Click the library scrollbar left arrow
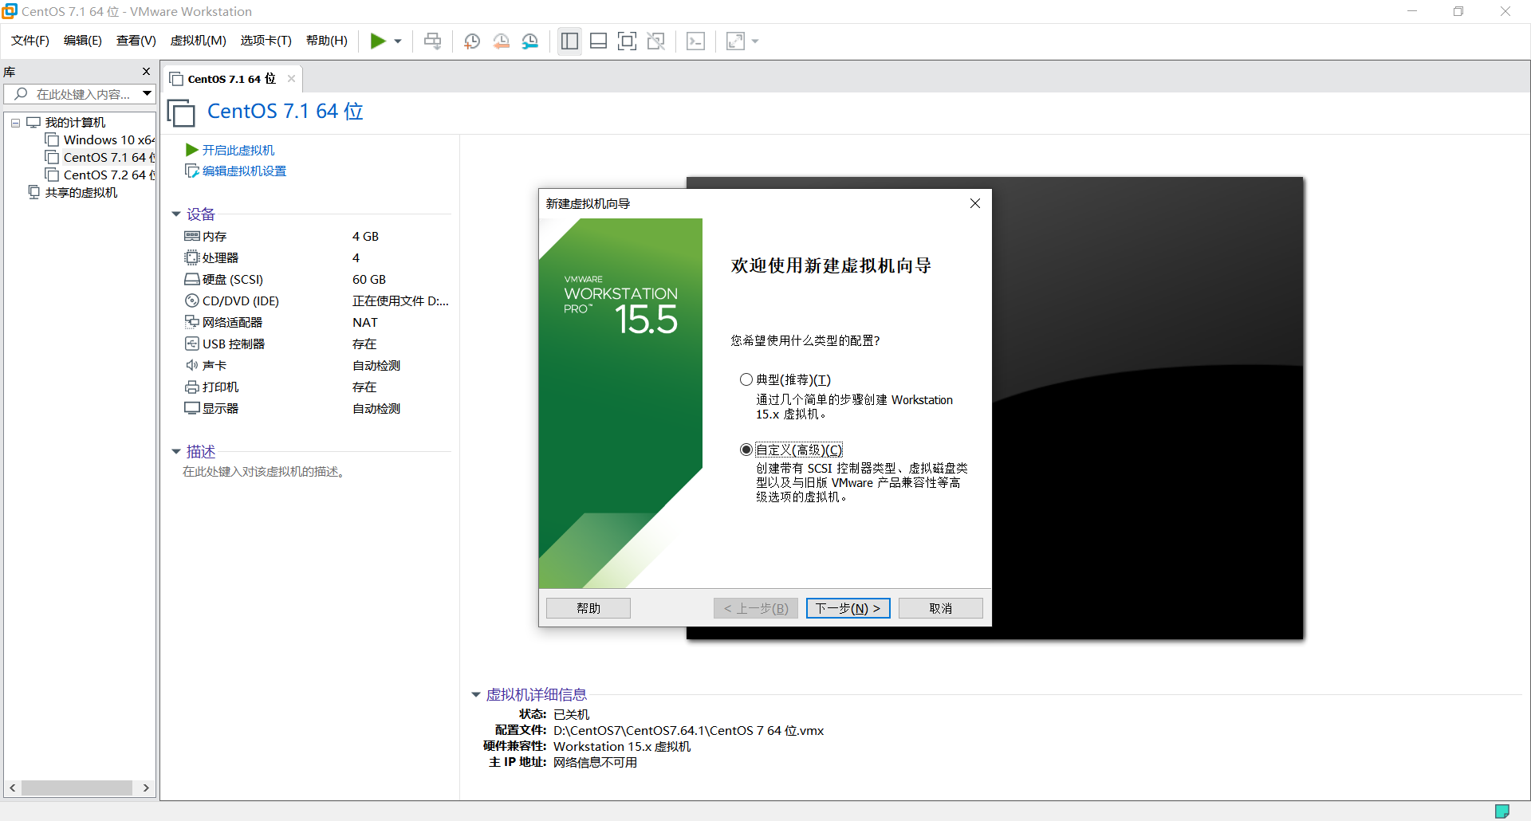This screenshot has width=1531, height=821. [x=12, y=788]
